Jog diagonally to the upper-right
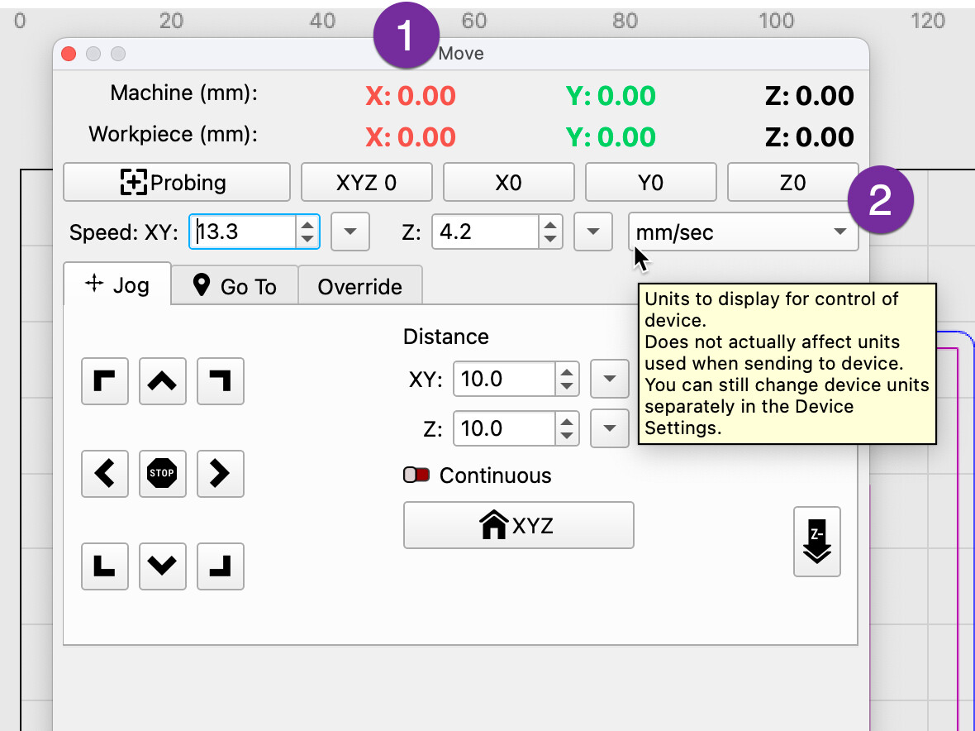The width and height of the screenshot is (975, 731). coord(220,381)
